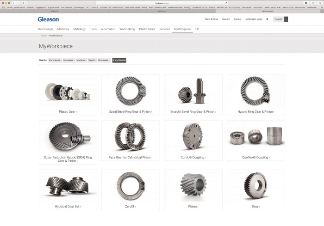Open the Safari downloads icon

(x=306, y=3)
